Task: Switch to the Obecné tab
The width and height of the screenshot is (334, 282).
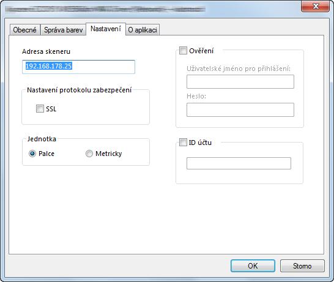Action: point(25,30)
